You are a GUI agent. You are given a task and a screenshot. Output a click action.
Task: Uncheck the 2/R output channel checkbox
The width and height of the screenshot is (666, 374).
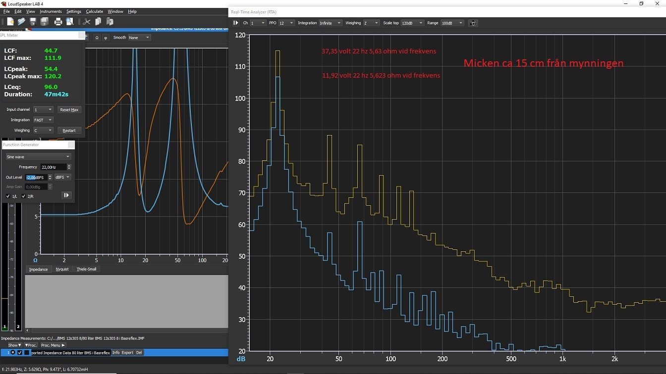click(x=24, y=196)
